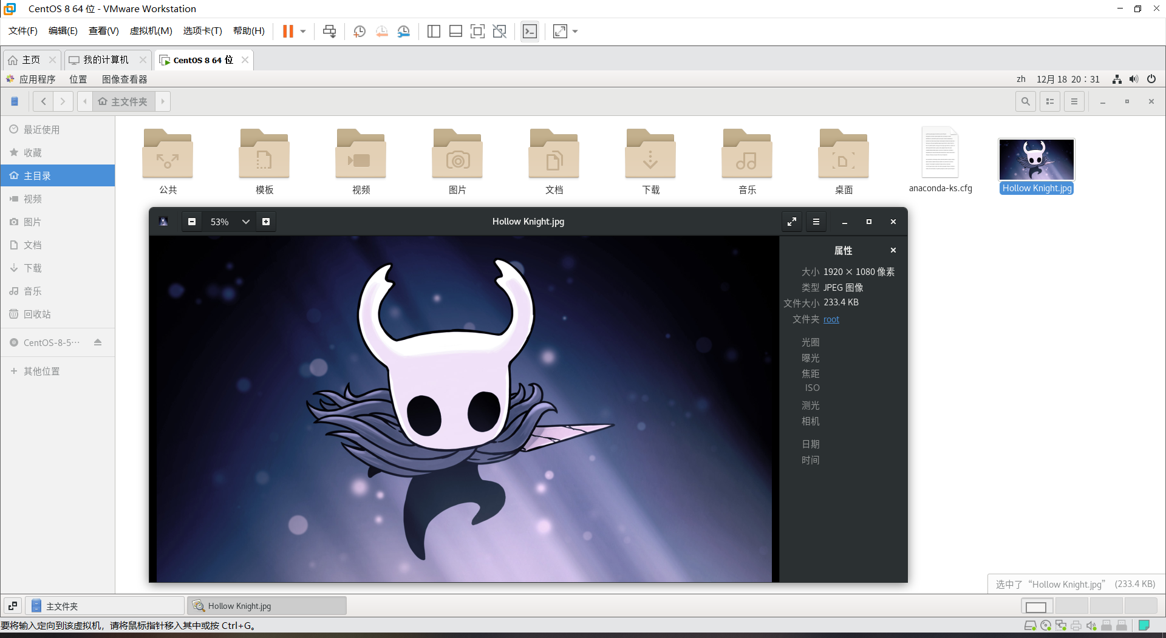Click the zoom out minus button in image viewer

pos(192,222)
